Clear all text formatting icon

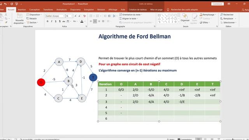[84, 16]
